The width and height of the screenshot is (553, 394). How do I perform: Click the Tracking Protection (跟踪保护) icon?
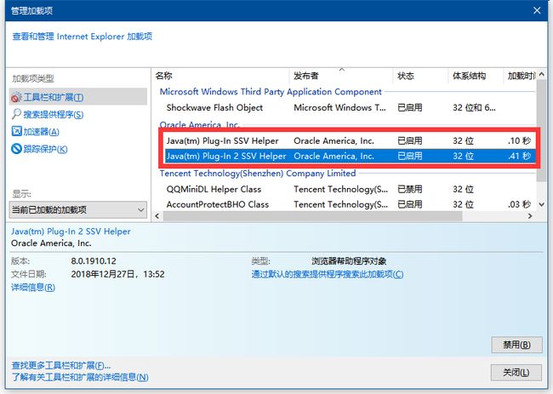click(x=16, y=149)
